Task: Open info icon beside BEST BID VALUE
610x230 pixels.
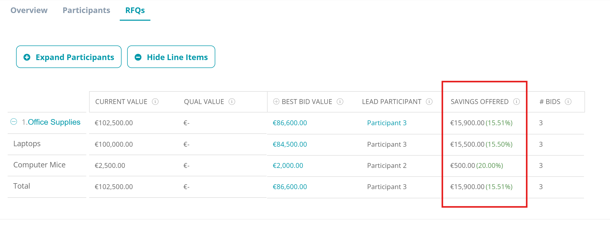Action: [x=340, y=102]
